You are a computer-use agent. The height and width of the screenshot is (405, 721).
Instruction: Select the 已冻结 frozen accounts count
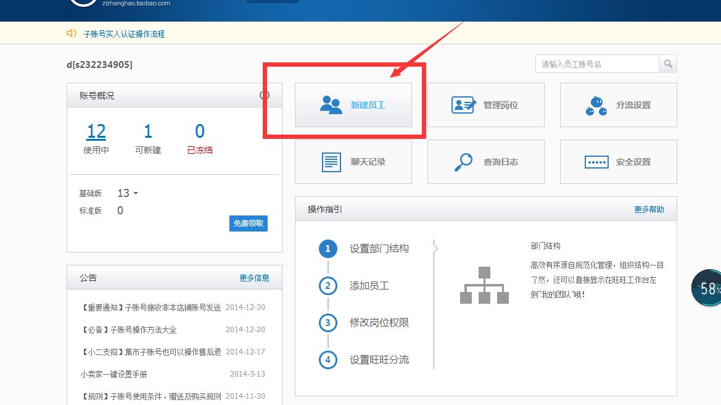(x=199, y=137)
